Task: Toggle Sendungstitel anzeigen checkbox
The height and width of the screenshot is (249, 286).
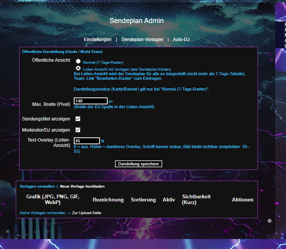Action: pos(78,119)
